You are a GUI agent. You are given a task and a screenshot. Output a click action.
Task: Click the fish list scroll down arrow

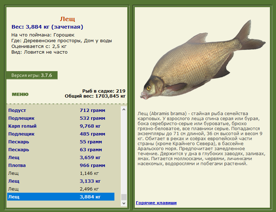coord(124,203)
